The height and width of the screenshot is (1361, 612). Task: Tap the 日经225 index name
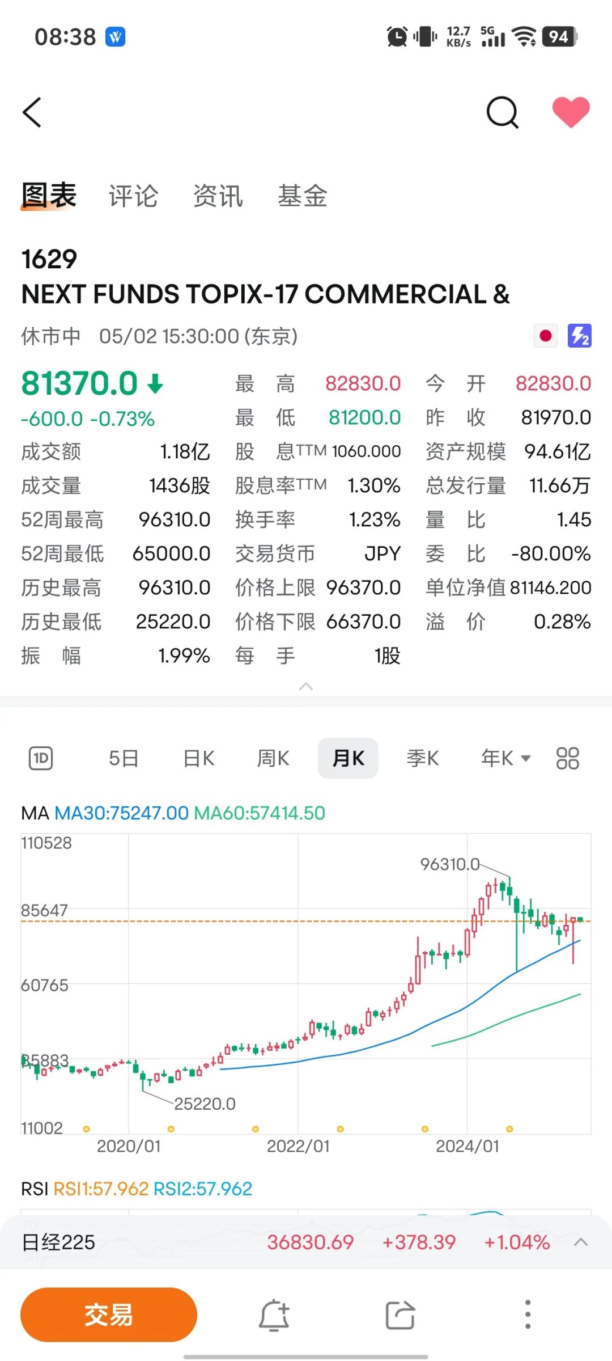coord(58,1242)
